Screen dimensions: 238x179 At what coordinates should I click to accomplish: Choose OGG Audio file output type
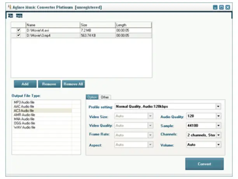click(x=24, y=123)
